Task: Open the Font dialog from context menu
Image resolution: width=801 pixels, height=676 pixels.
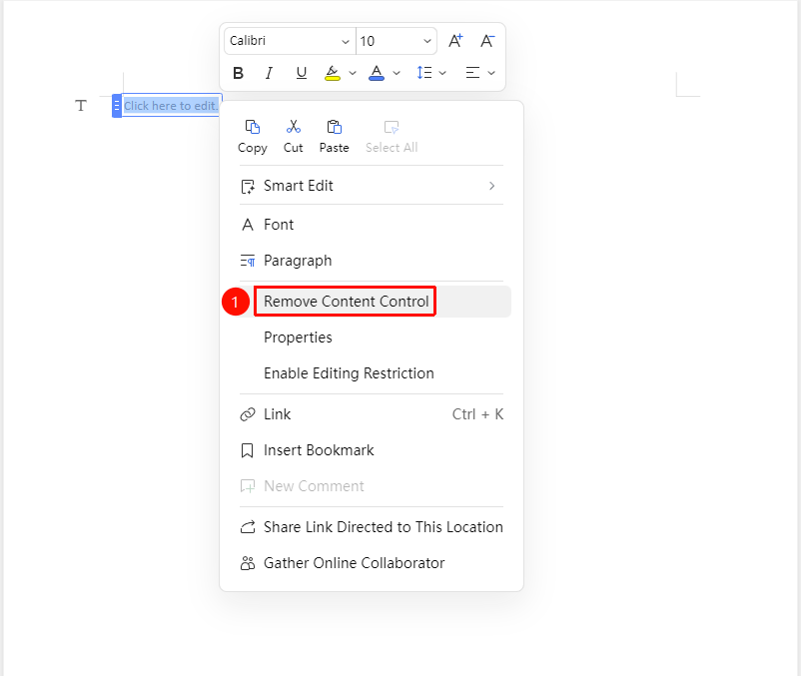Action: [x=372, y=225]
